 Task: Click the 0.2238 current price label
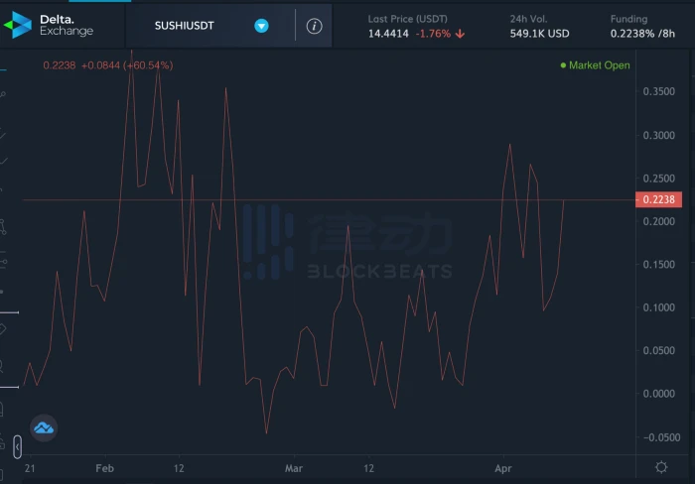(658, 199)
